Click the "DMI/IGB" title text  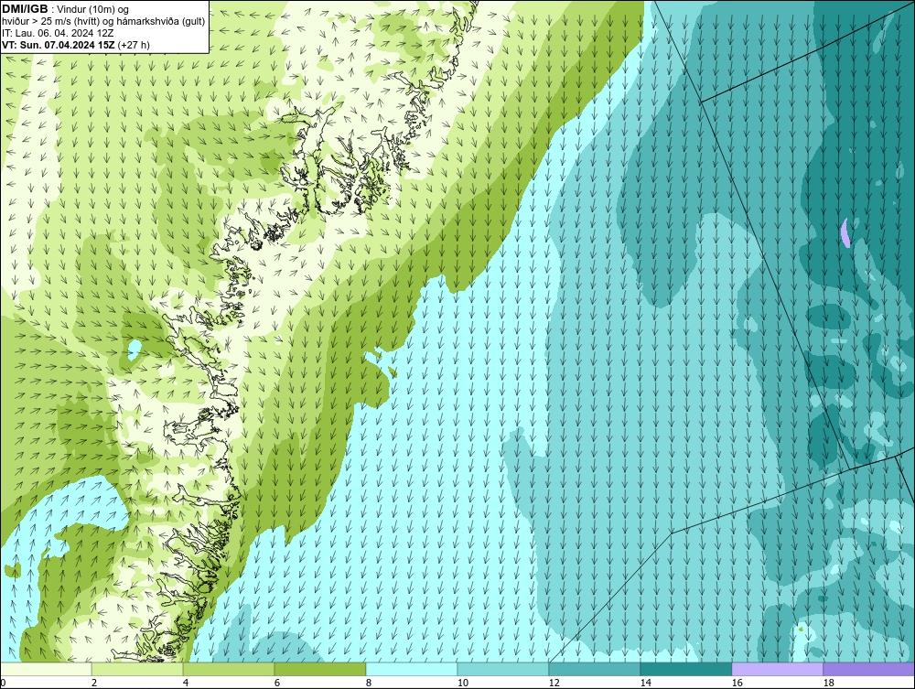[25, 9]
